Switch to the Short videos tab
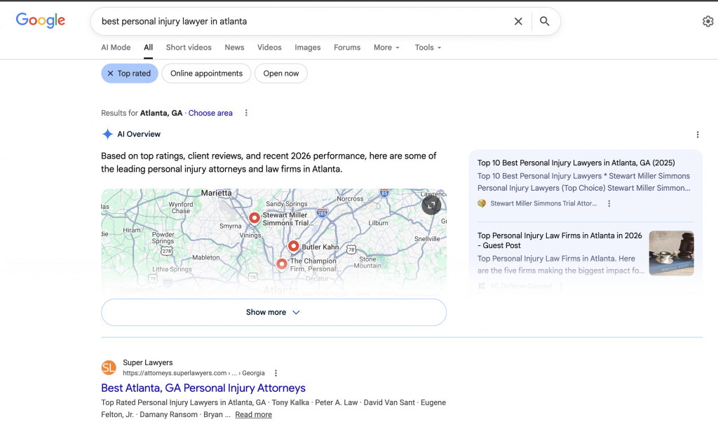Screen dimensions: 718x436 click(189, 48)
